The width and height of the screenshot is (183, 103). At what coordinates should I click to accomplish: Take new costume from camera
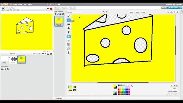[x=63, y=14]
